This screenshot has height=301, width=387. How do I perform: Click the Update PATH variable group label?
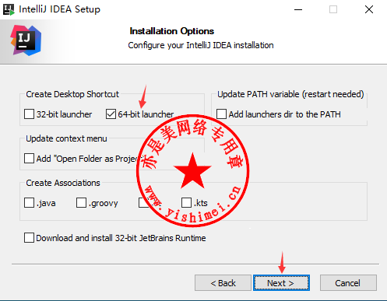click(x=290, y=94)
